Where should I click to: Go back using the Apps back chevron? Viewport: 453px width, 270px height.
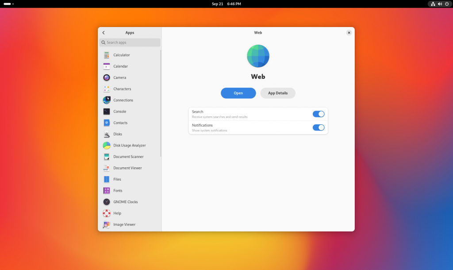point(103,32)
